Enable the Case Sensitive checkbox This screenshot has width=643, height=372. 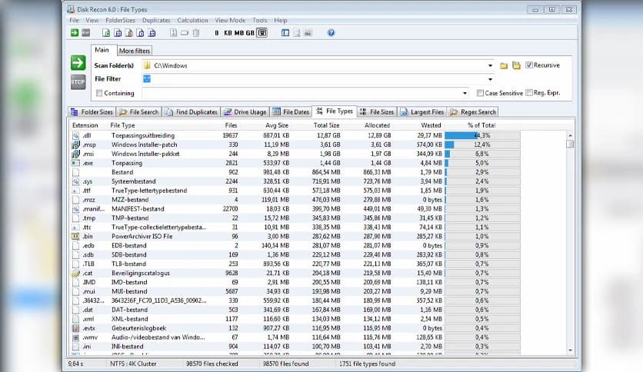click(x=480, y=93)
